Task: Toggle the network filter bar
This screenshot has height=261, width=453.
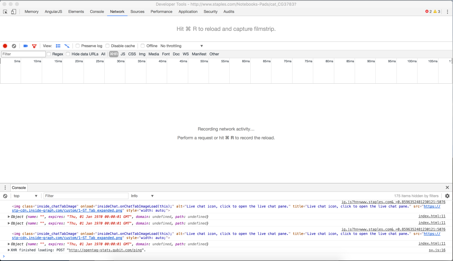Action: [x=34, y=46]
